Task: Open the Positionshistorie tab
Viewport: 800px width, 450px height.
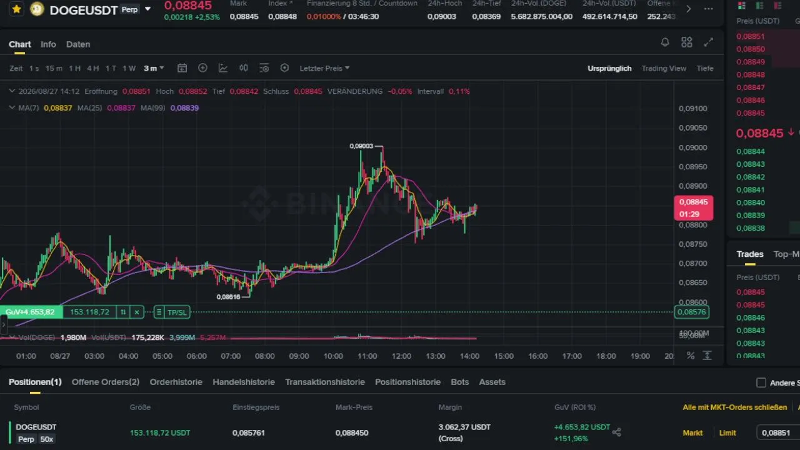Action: click(407, 382)
